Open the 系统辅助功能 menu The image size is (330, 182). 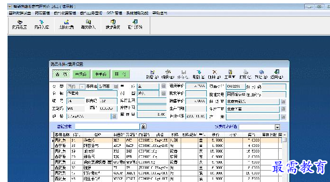[x=137, y=13]
